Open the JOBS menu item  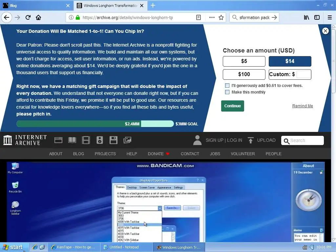point(215,154)
